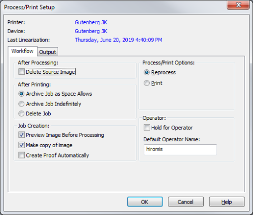Click the Default Operator Name field

[x=180, y=149]
